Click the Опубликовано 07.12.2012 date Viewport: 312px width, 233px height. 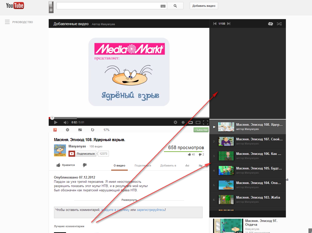(x=75, y=177)
